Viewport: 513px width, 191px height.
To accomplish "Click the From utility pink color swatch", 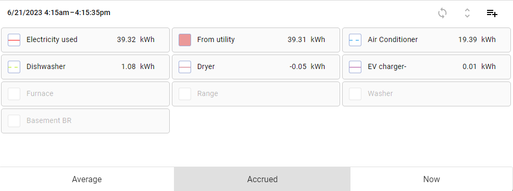I will click(185, 40).
